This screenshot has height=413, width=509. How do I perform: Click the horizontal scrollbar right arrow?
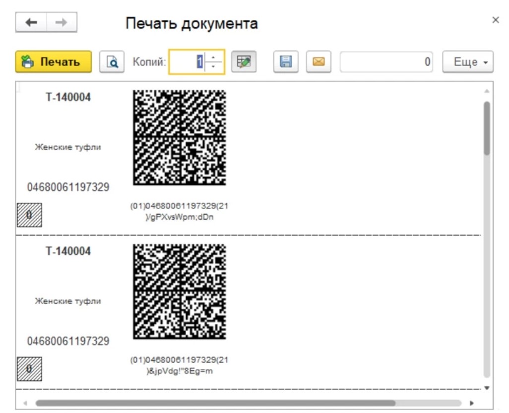472,403
